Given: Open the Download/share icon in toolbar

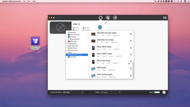Looking at the screenshot, I should tap(115, 18).
